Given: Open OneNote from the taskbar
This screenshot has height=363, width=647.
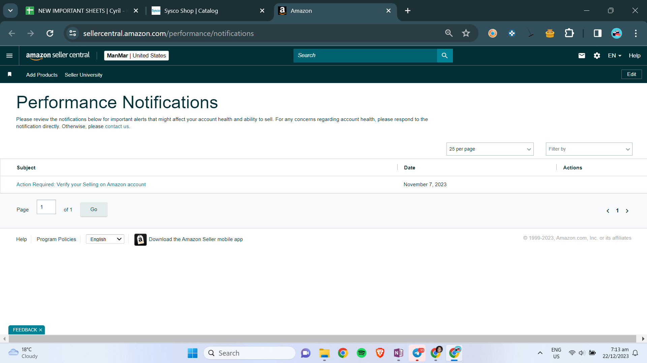Looking at the screenshot, I should click(x=399, y=353).
